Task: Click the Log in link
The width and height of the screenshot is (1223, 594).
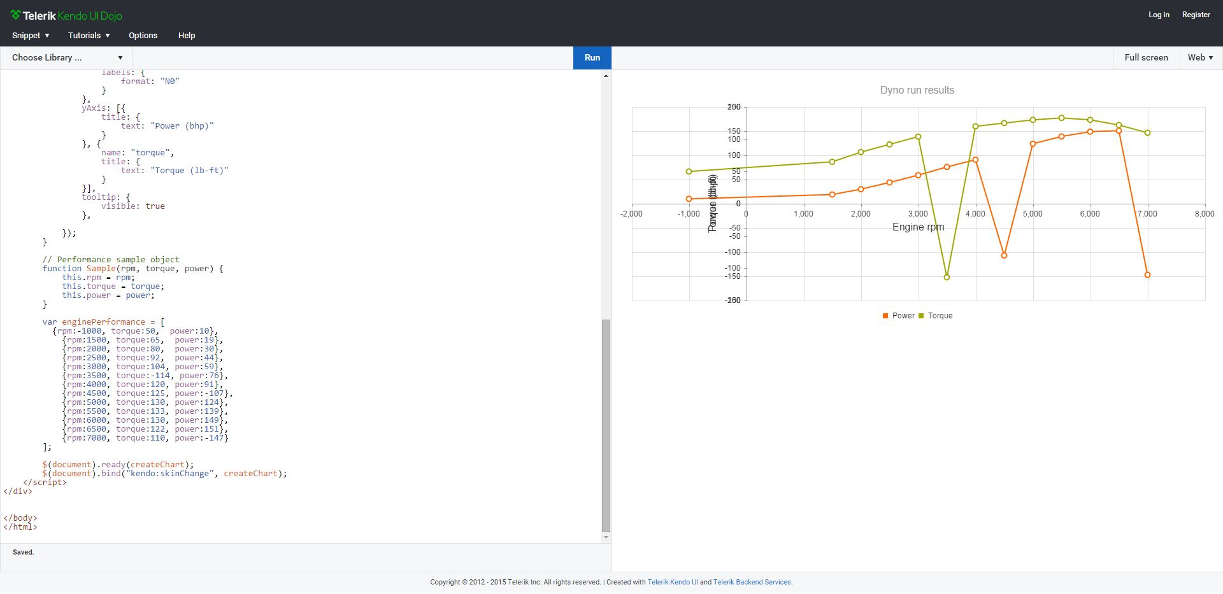Action: point(1159,15)
